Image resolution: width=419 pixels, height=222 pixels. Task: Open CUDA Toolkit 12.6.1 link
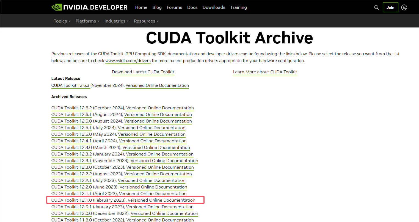[71, 115]
